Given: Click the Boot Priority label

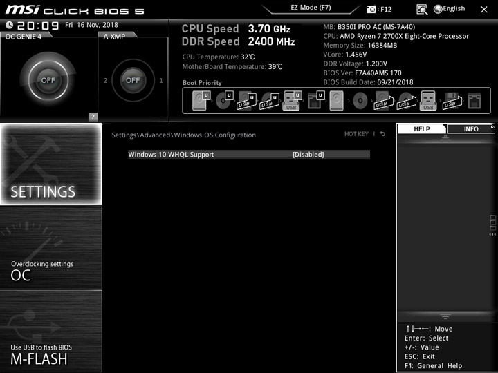Looking at the screenshot, I should [x=202, y=83].
